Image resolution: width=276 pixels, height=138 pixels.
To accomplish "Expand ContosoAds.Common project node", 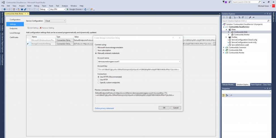I will 224,48.
